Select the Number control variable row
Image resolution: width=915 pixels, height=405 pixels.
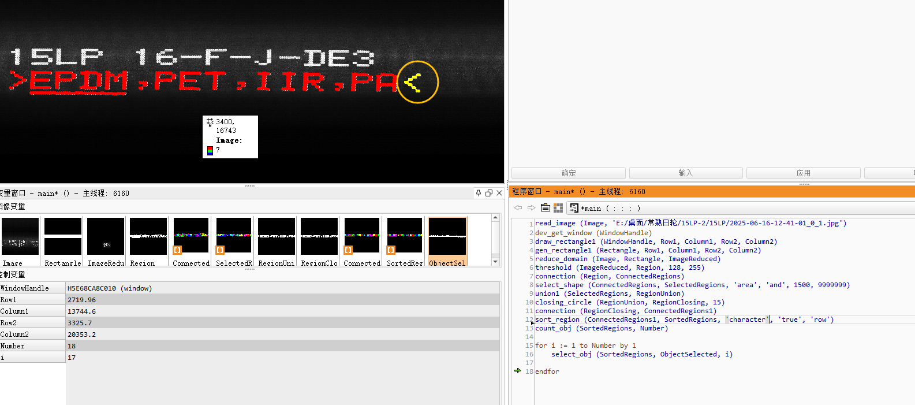point(249,346)
